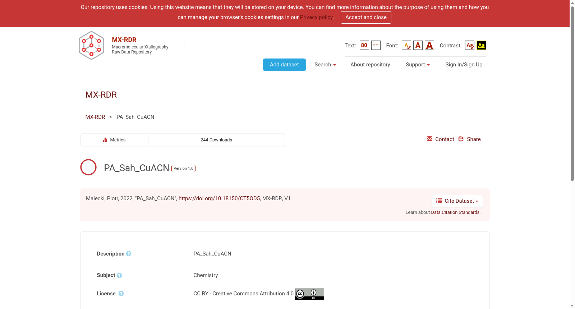575x309 pixels.
Task: Expand the Cite Dataset dropdown
Action: (x=457, y=201)
